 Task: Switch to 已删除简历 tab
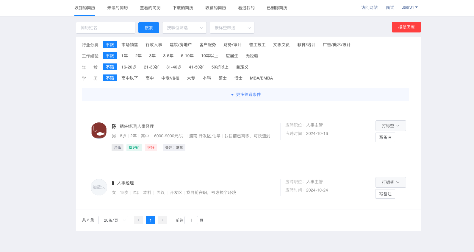pyautogui.click(x=277, y=8)
